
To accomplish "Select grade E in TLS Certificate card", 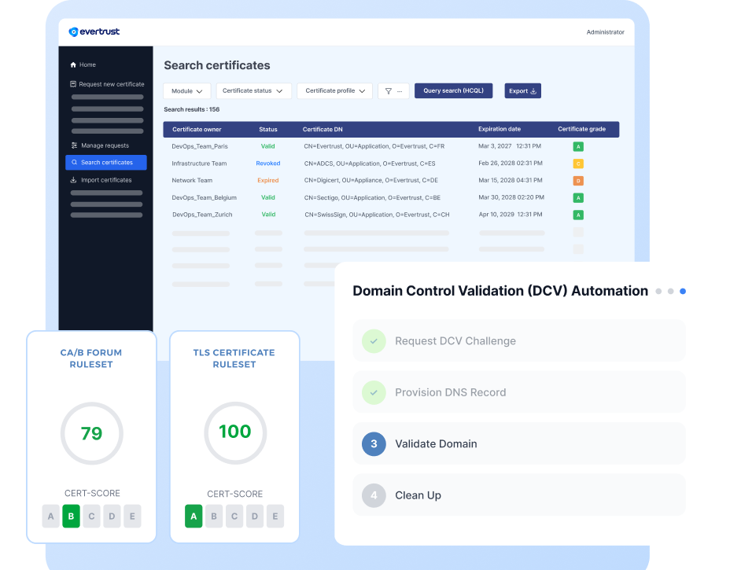I will 275,516.
